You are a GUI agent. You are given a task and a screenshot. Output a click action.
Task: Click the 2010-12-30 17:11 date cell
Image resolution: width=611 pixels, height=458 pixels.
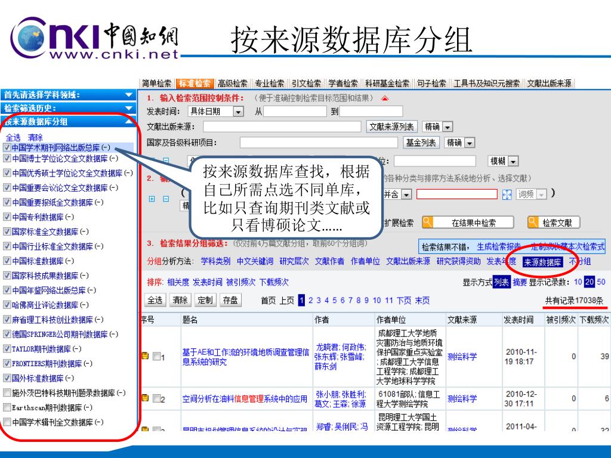click(521, 398)
